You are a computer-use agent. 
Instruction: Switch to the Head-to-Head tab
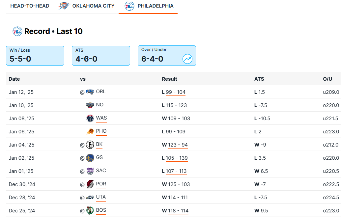[x=30, y=6]
